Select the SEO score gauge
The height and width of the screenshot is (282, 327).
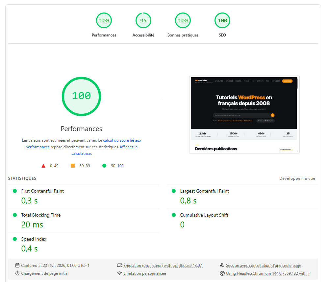222,20
